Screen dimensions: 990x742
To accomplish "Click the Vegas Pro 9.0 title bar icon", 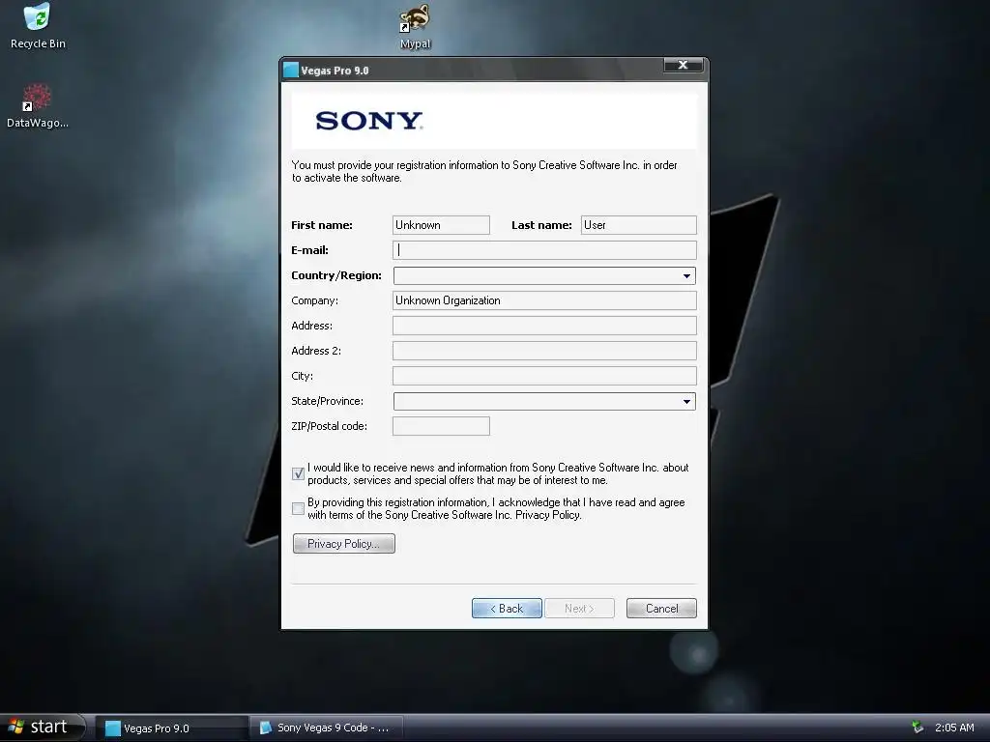I will coord(291,70).
